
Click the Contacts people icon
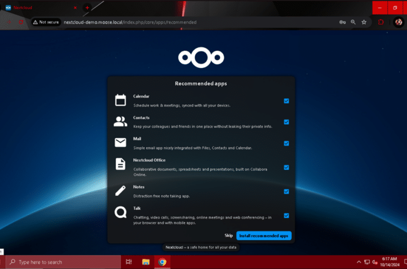[121, 121]
